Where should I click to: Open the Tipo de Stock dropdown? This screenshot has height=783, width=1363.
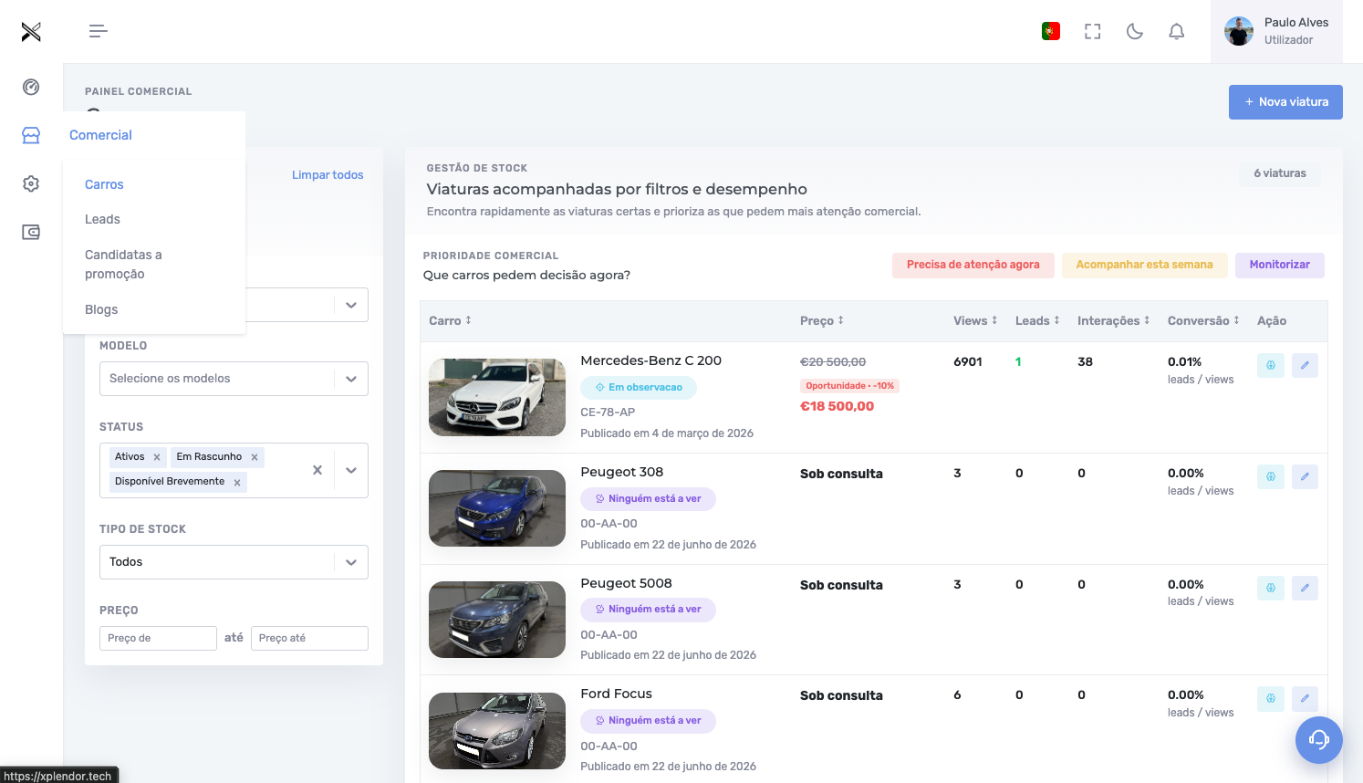click(x=234, y=562)
